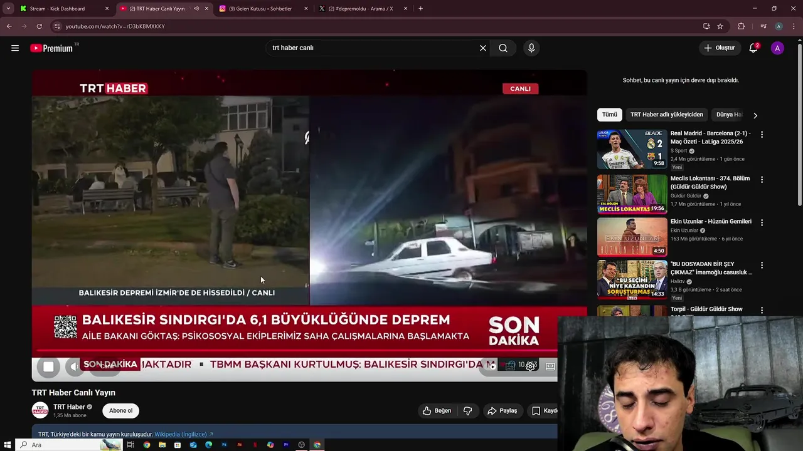Start voice search with the microphone
The image size is (803, 451).
[531, 48]
